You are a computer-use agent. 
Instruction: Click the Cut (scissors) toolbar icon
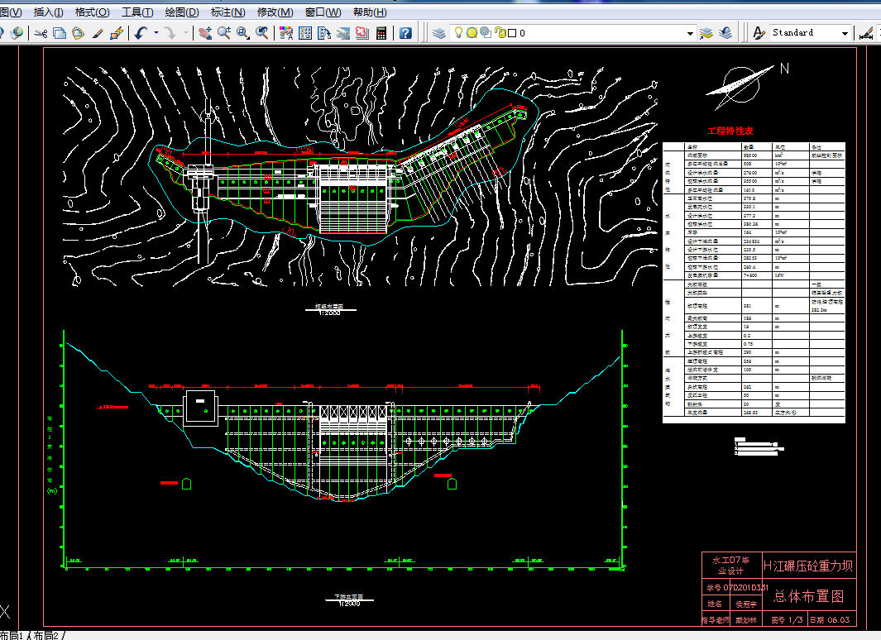pos(40,34)
